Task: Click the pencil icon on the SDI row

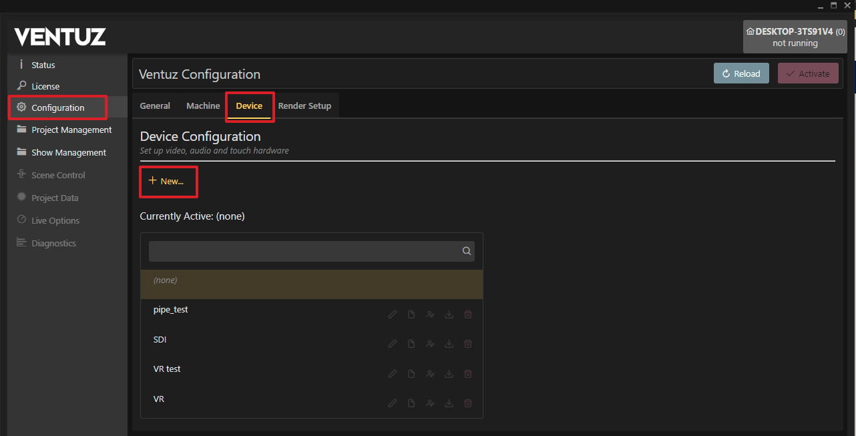Action: pos(393,344)
